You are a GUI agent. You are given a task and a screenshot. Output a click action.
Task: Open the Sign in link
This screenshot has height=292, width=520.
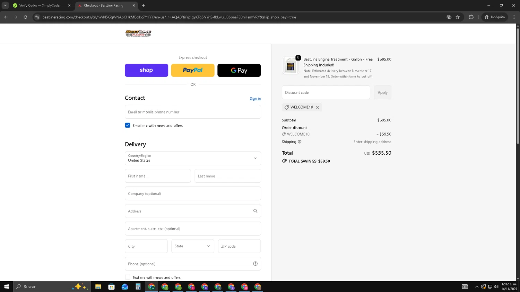pos(255,99)
